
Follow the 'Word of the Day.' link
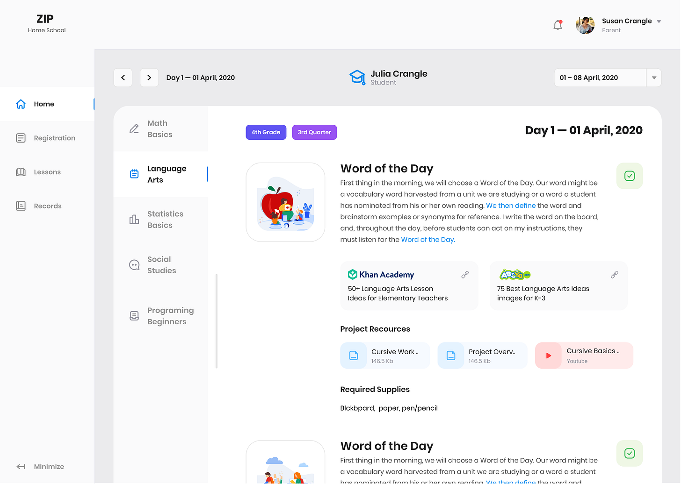[428, 240]
